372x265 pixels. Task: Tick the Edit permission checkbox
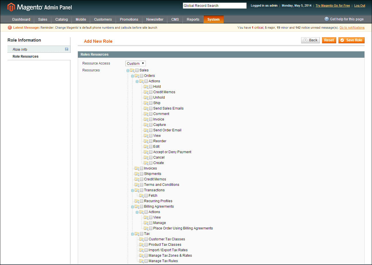[x=151, y=147]
